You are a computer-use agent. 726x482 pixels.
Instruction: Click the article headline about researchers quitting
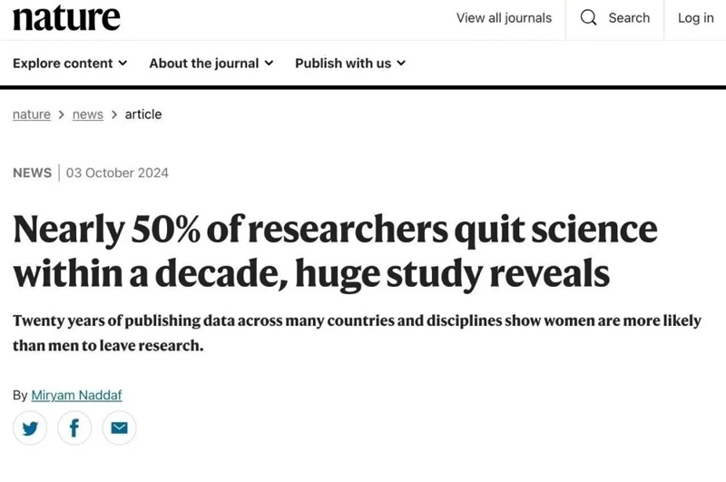pos(335,251)
